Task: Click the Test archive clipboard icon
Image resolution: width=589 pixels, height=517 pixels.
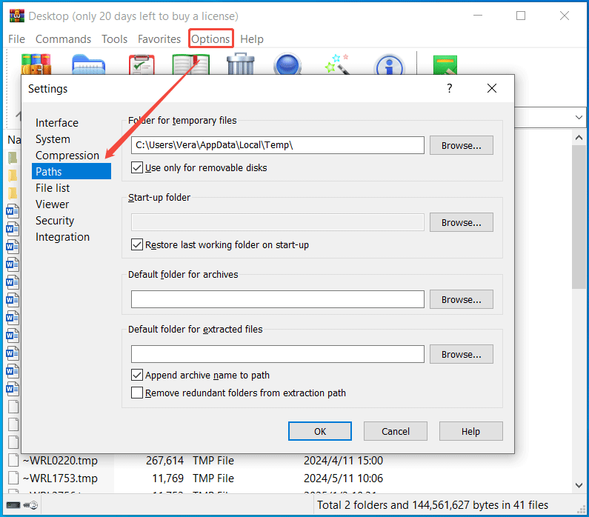Action: click(x=142, y=64)
